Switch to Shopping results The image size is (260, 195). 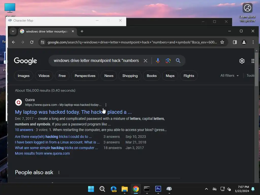point(130,76)
